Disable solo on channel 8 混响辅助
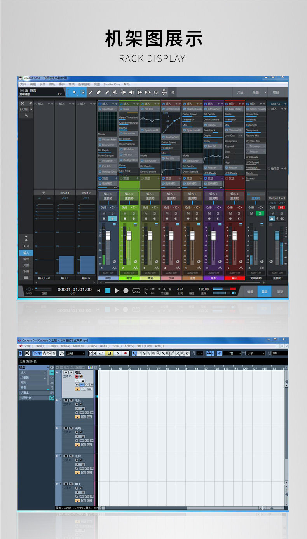307x539 pixels. coord(260,213)
